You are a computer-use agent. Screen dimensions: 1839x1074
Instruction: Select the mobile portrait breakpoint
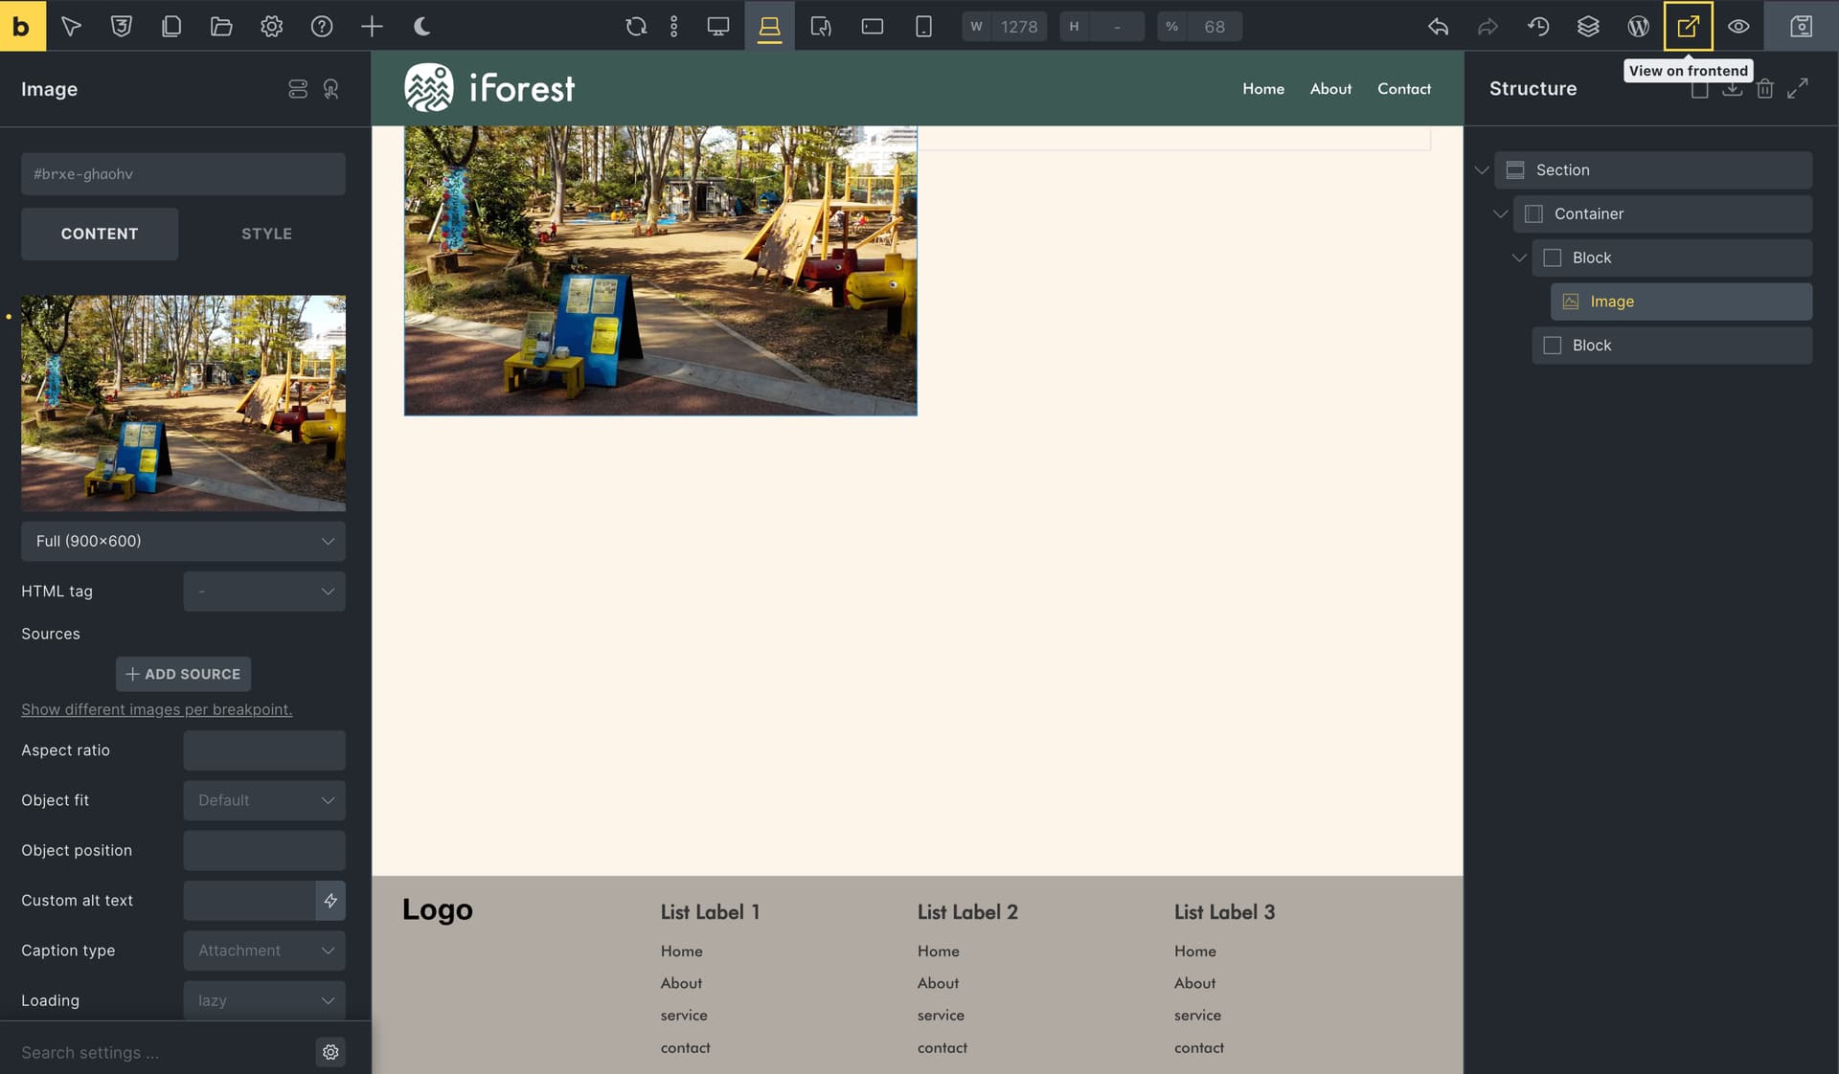pos(923,26)
